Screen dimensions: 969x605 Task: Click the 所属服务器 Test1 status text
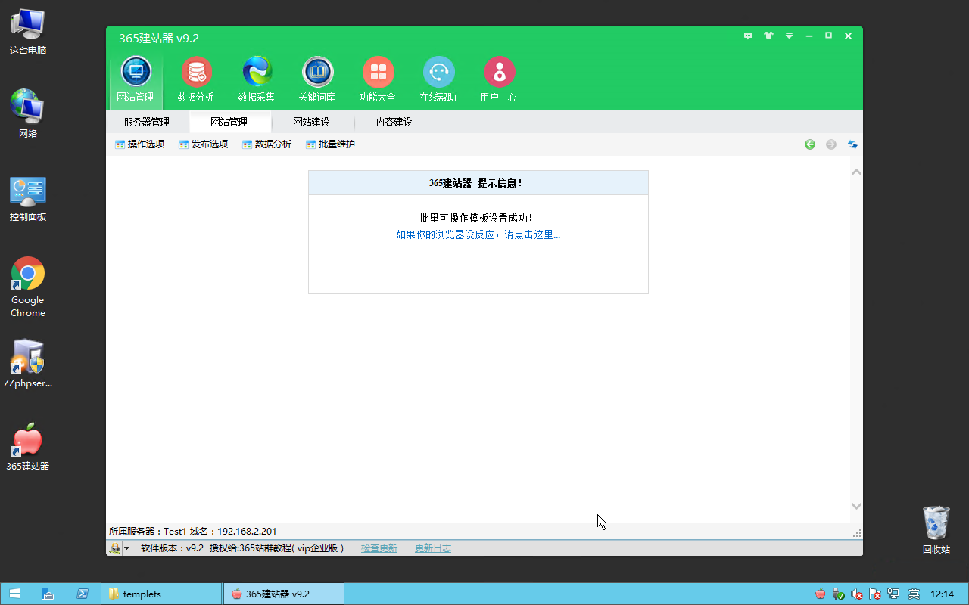tap(192, 532)
